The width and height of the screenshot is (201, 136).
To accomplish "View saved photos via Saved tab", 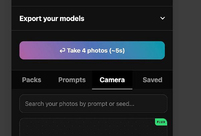I will [152, 80].
